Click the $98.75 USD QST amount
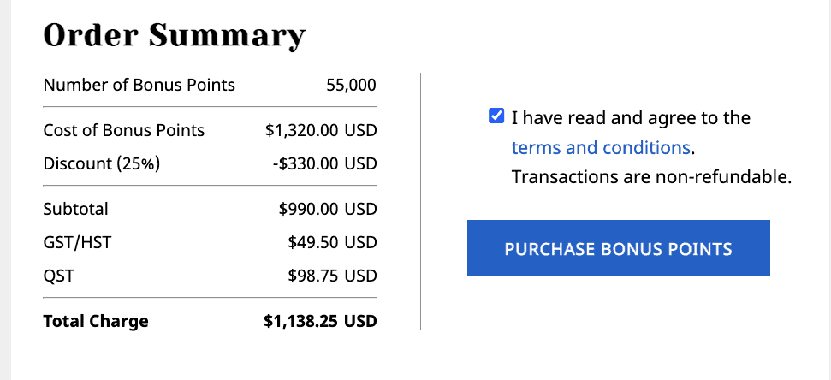Screen dimensions: 831x380 (x=332, y=276)
